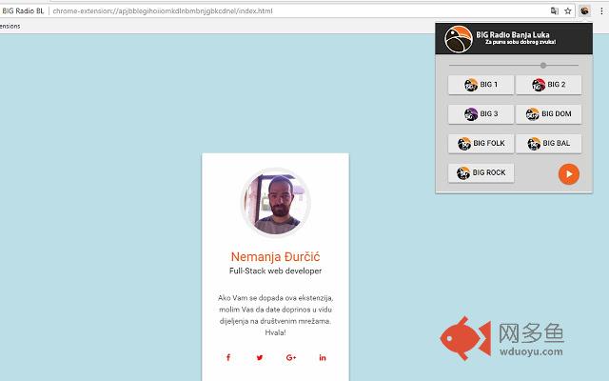This screenshot has width=609, height=381.
Task: Select the BIG 3 station button
Action: (x=481, y=114)
